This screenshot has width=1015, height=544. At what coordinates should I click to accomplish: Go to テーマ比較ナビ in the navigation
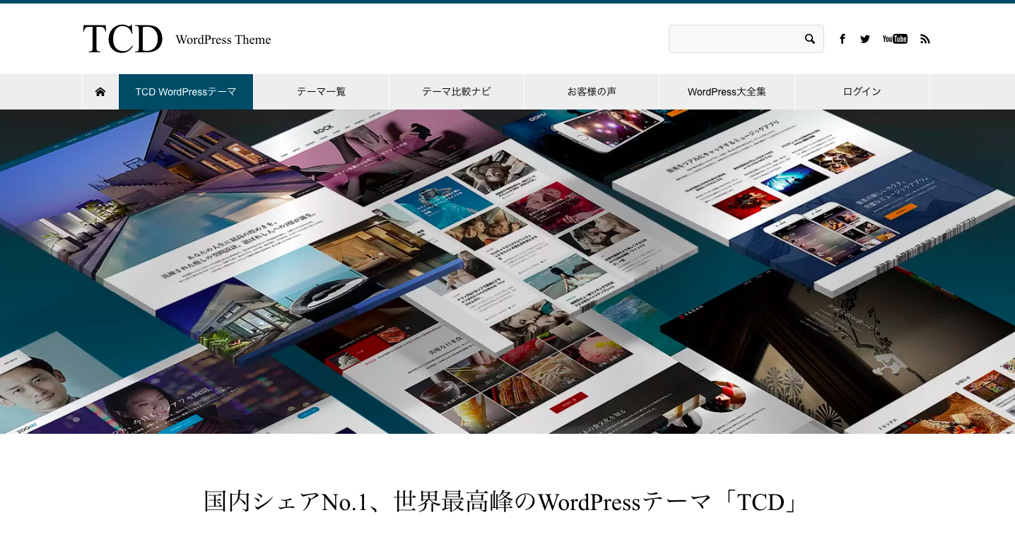[457, 92]
